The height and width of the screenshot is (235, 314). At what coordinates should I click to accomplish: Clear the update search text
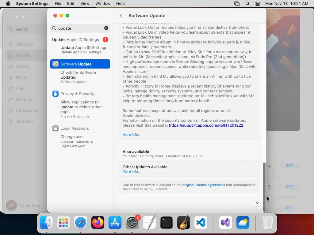[106, 28]
